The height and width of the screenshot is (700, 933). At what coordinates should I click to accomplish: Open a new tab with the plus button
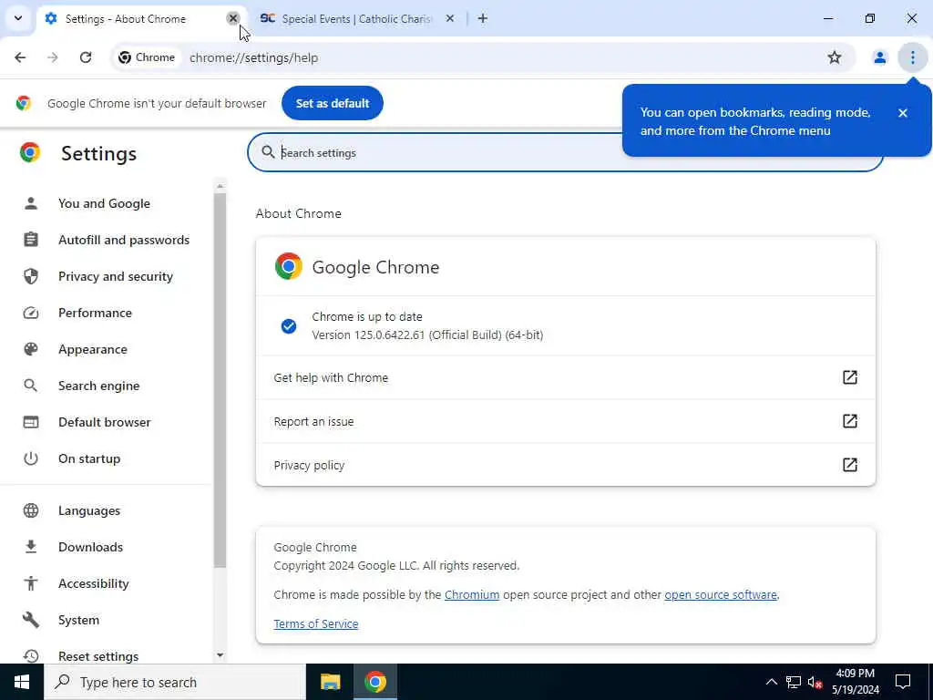pyautogui.click(x=483, y=18)
